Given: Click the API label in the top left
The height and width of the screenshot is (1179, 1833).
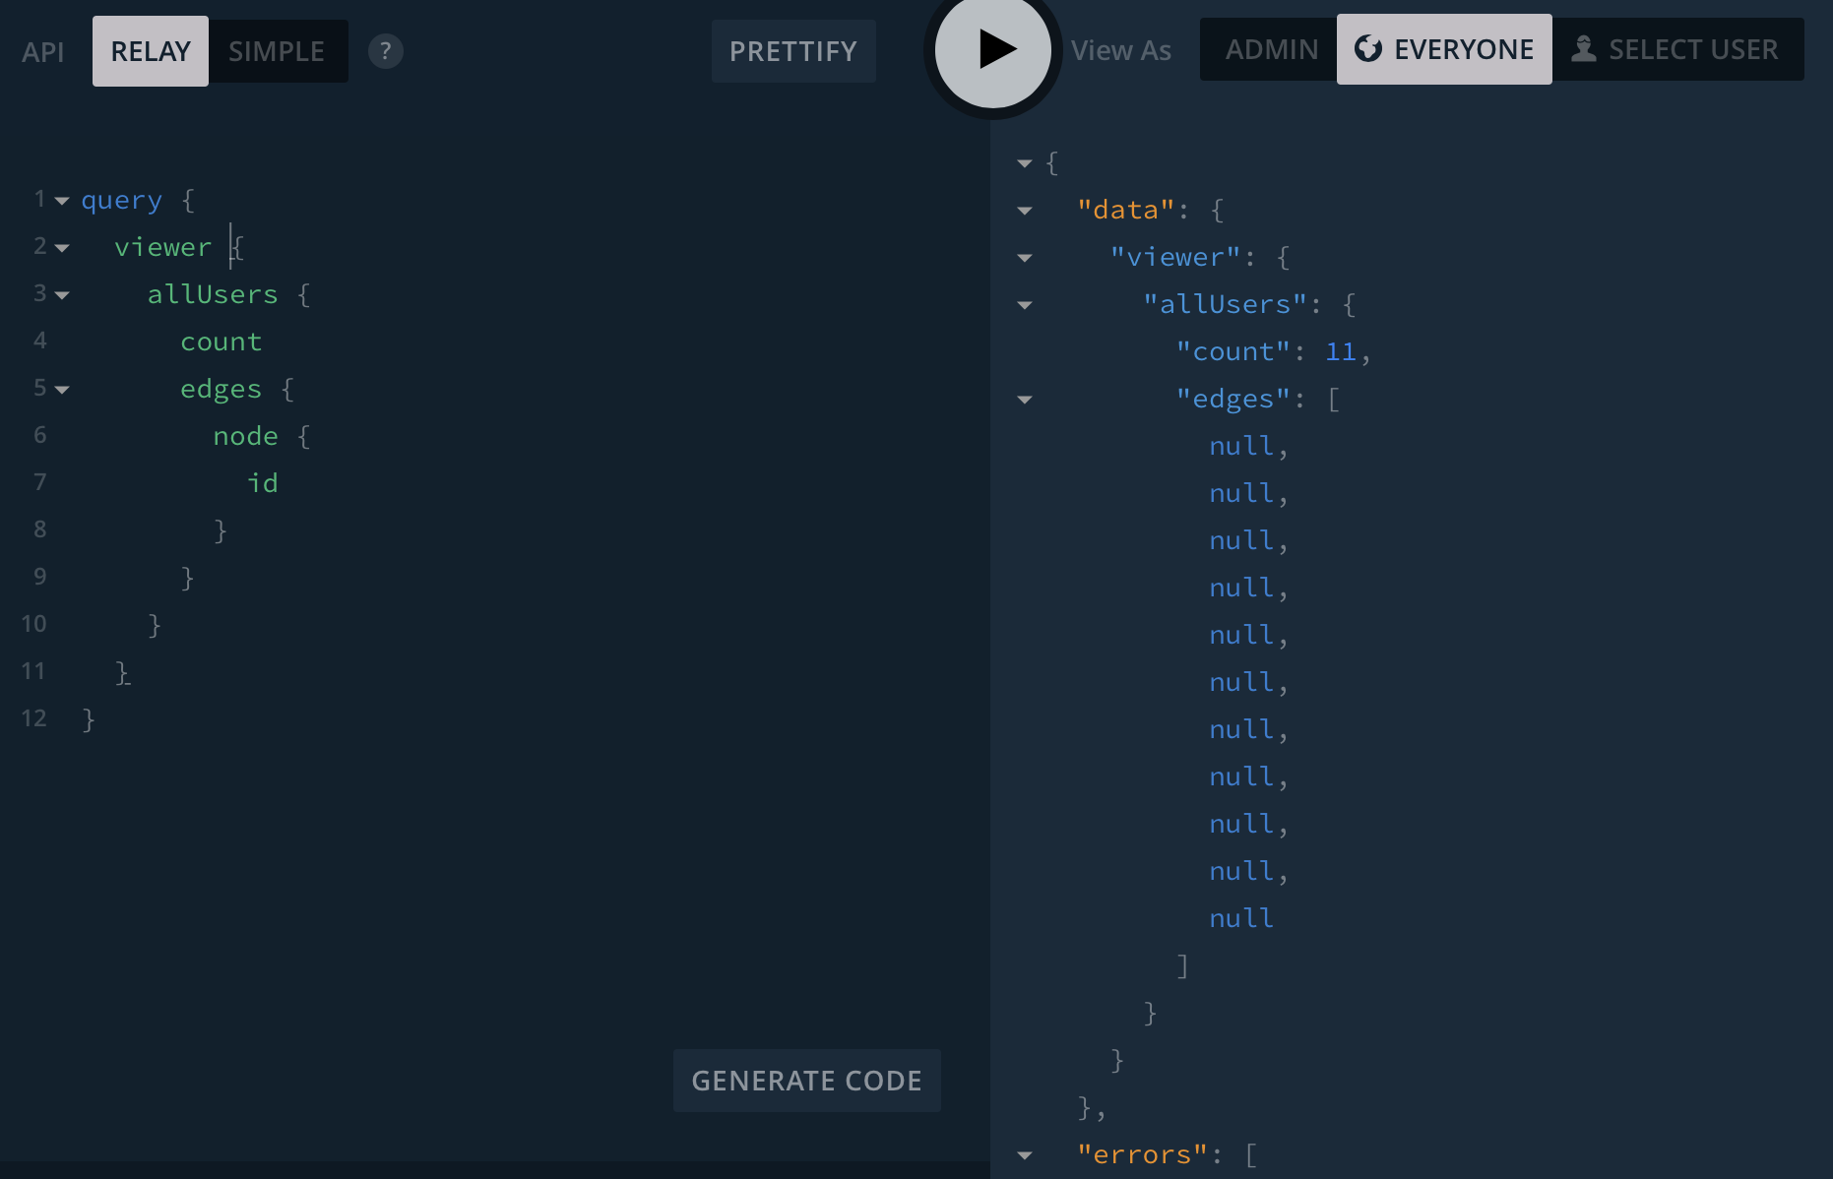Looking at the screenshot, I should [42, 51].
